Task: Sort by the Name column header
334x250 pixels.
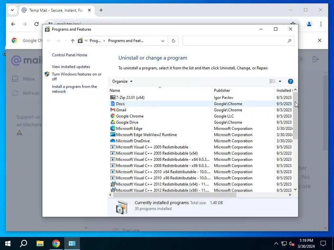Action: tap(160, 90)
